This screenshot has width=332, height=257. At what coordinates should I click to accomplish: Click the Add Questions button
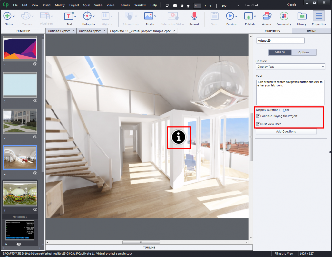(x=286, y=131)
